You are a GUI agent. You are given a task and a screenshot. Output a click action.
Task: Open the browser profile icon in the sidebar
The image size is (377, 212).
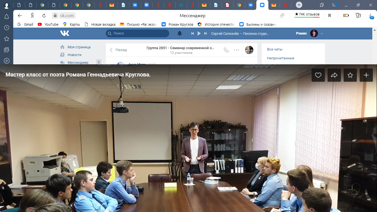tap(6, 5)
